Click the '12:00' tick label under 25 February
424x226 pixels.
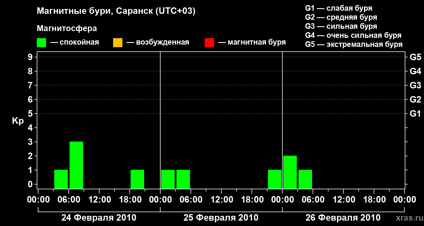(221, 200)
